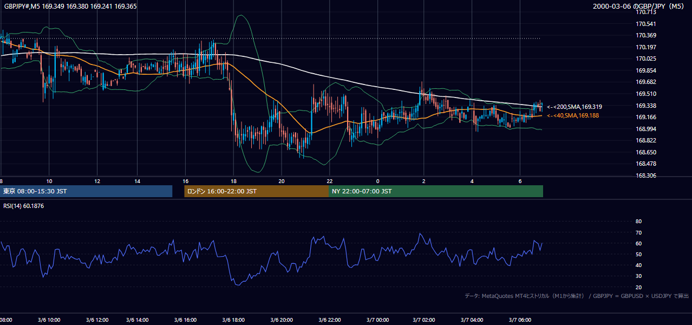Click price axis value 168.822
Screen dimensions: 692x325
click(646, 140)
